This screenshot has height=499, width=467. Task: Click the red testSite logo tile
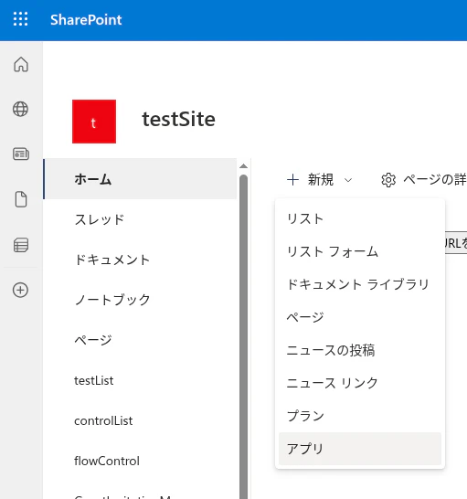pos(94,122)
